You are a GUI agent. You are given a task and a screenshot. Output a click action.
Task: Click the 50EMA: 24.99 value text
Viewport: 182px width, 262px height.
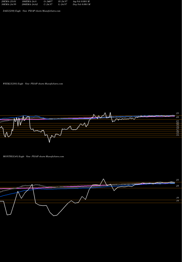click(9, 4)
